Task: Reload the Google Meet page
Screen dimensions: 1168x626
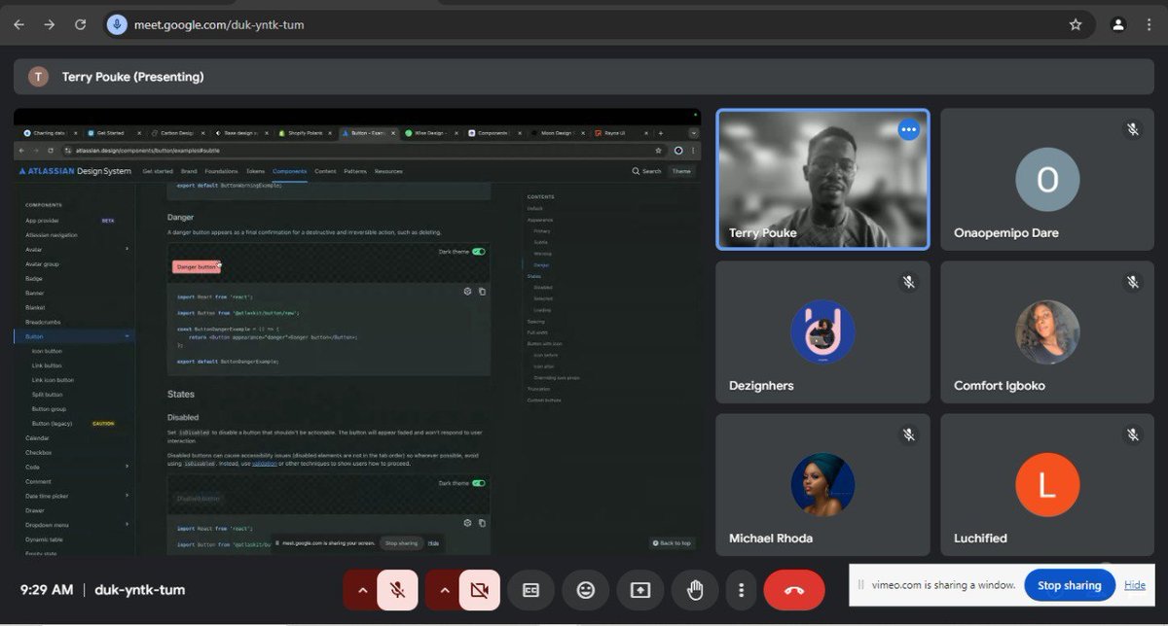Action: click(x=80, y=24)
